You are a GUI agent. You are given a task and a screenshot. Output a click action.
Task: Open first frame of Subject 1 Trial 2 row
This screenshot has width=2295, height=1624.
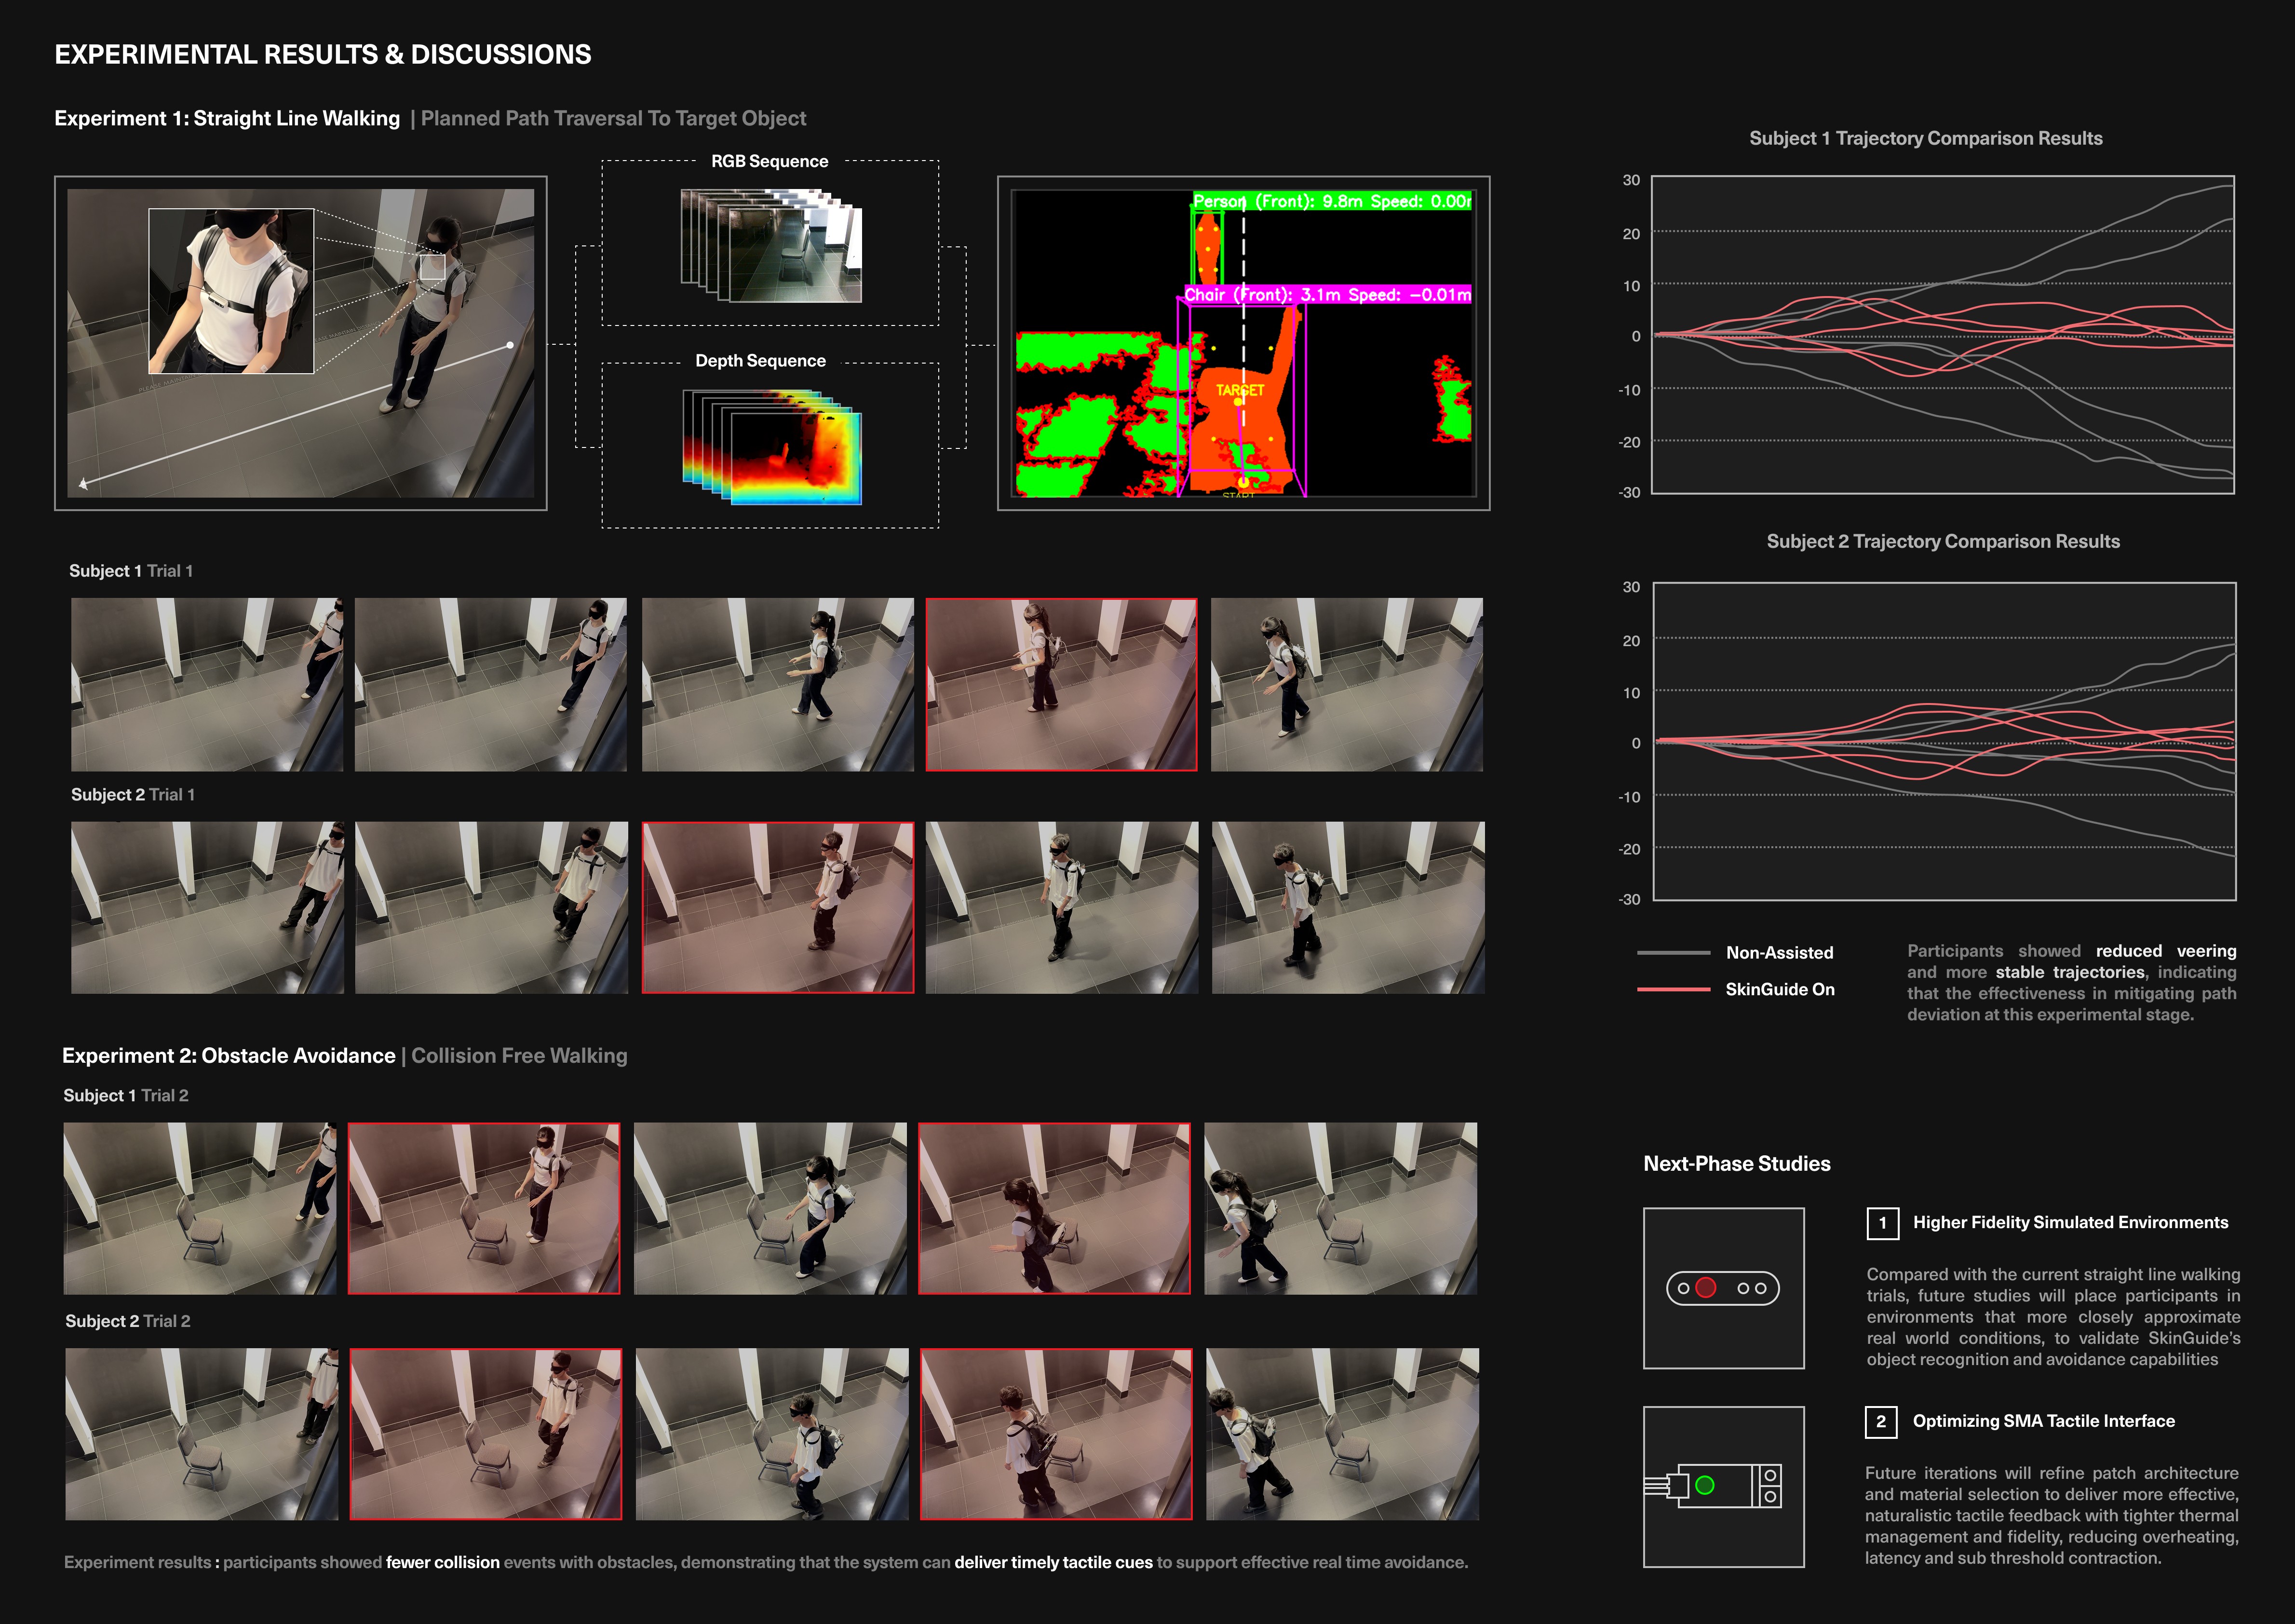tap(200, 1208)
